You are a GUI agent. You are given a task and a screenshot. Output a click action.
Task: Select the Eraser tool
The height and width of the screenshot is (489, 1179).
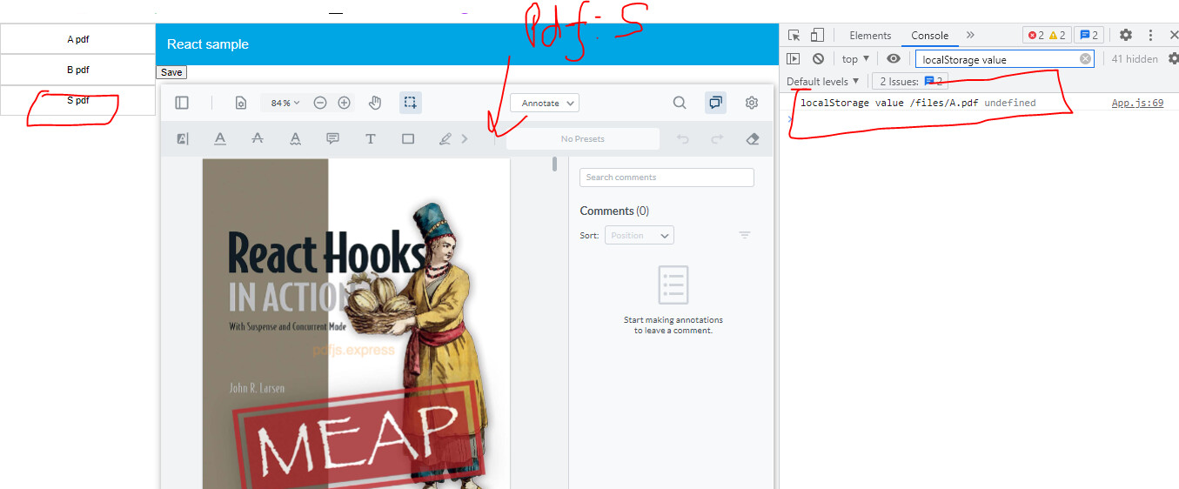754,138
